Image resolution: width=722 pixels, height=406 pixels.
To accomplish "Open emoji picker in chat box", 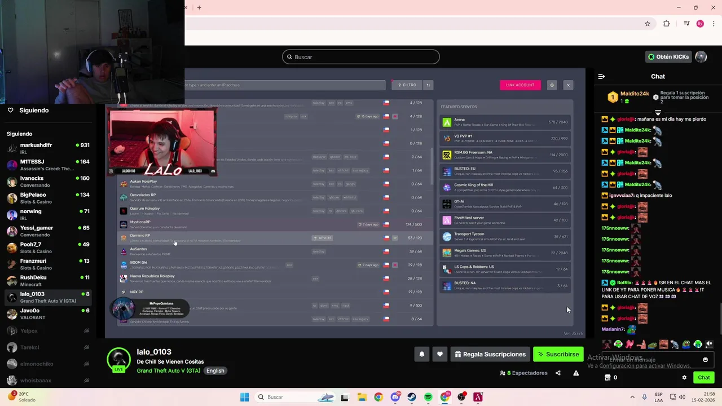I will (x=705, y=360).
